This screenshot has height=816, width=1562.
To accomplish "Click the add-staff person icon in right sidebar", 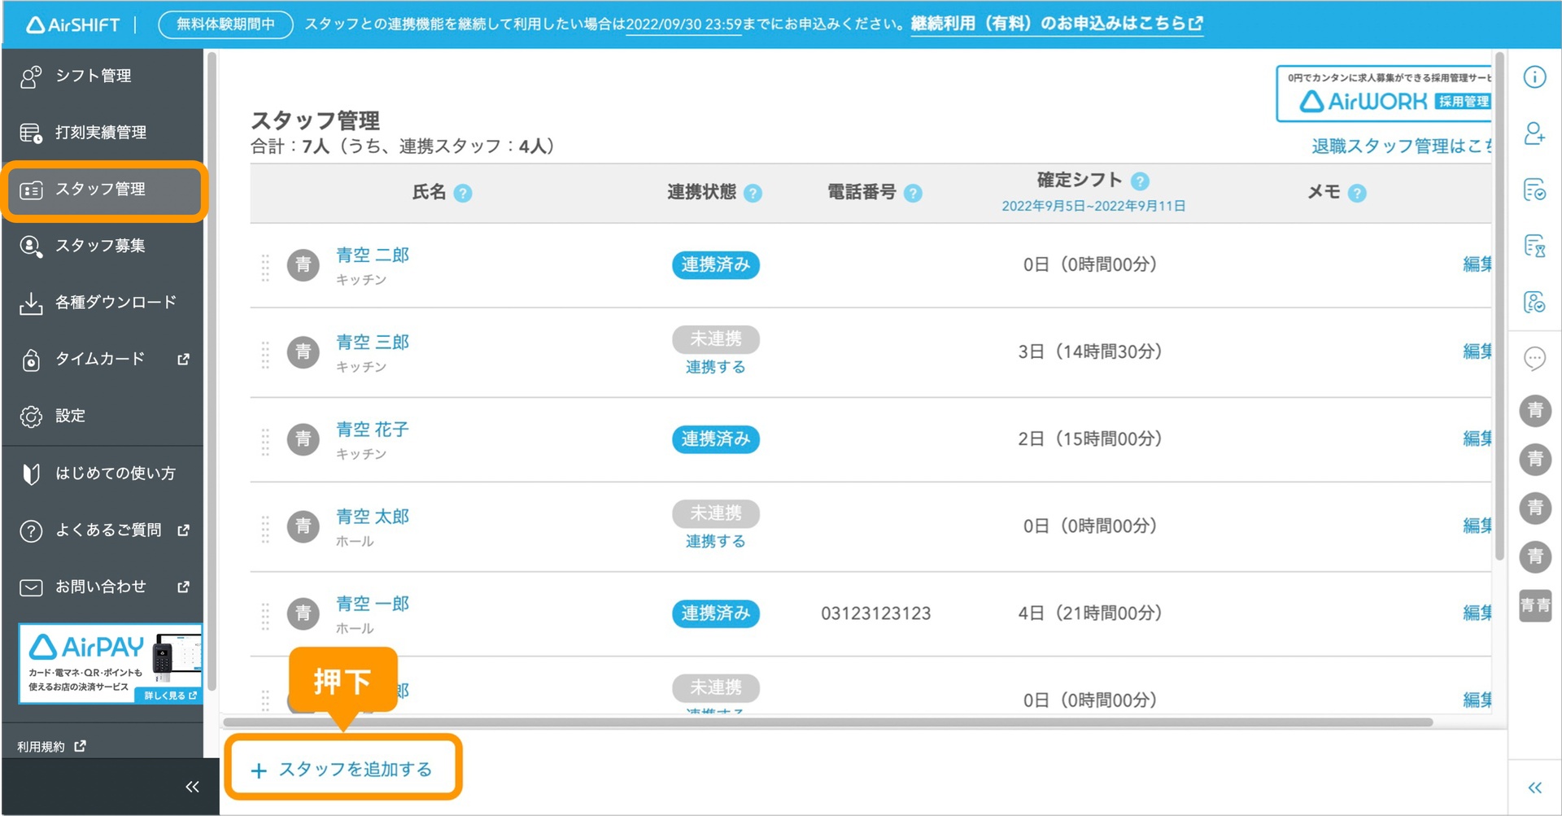I will (x=1534, y=133).
